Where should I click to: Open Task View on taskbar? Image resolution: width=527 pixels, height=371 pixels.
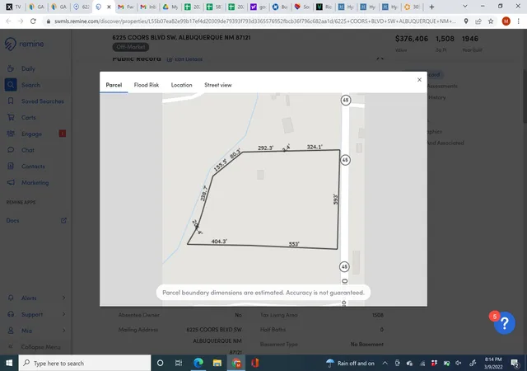click(179, 363)
